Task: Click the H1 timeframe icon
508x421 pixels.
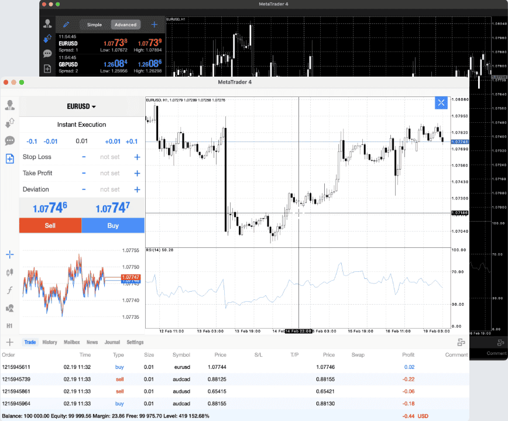Action: (x=9, y=322)
